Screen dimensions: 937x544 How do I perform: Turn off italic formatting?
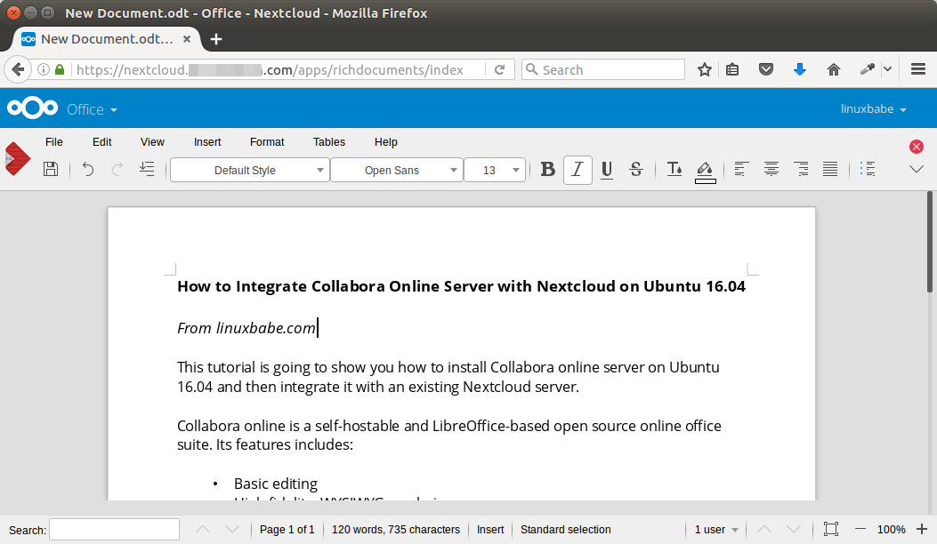pos(578,169)
